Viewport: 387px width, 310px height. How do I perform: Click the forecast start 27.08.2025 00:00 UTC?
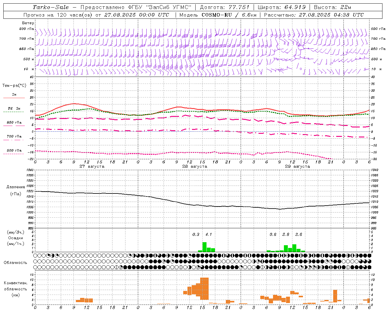pos(137,15)
